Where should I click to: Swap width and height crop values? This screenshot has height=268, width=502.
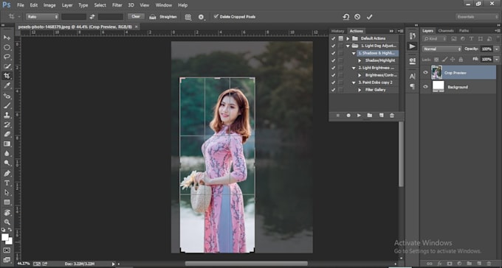pos(92,17)
